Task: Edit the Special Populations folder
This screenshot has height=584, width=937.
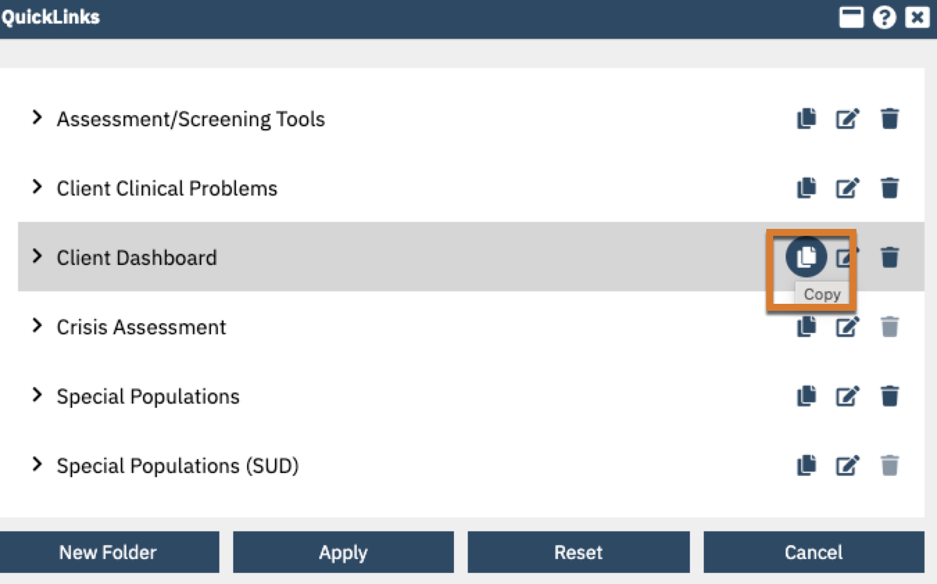Action: 847,396
